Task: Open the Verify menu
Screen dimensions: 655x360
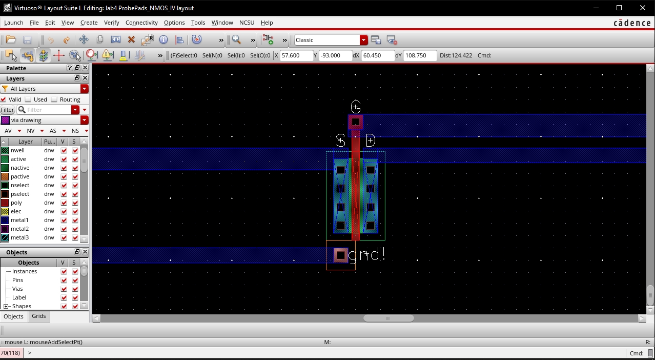Action: click(x=111, y=23)
